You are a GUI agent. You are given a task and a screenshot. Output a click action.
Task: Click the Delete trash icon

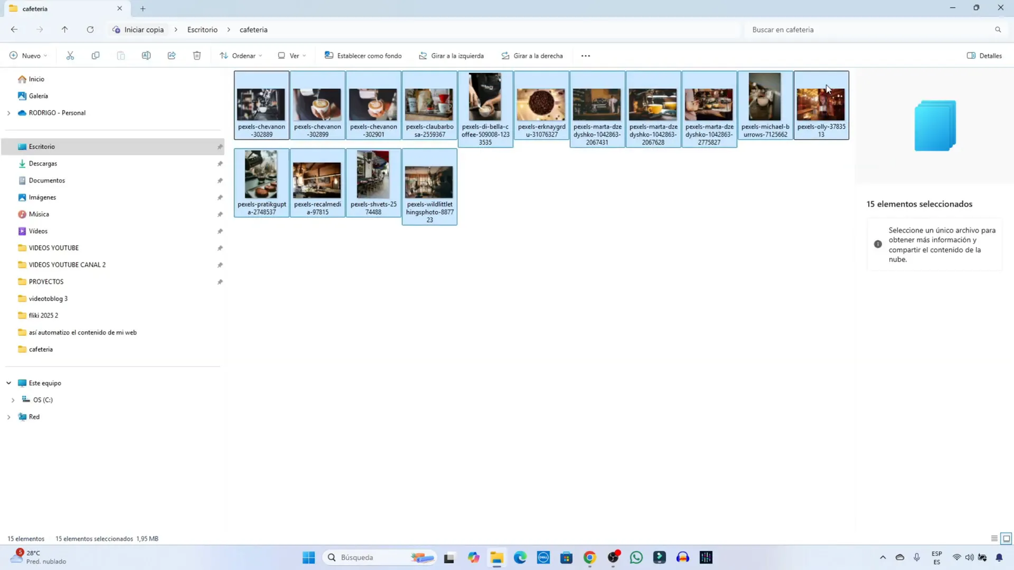(197, 56)
